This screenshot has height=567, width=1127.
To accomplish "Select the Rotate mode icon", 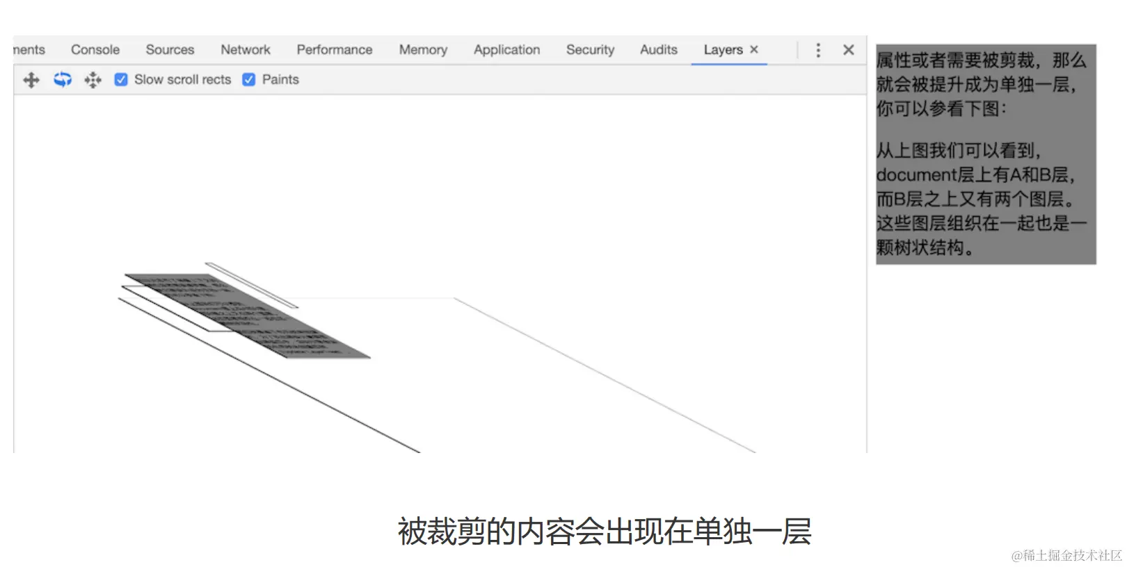I will pos(63,80).
